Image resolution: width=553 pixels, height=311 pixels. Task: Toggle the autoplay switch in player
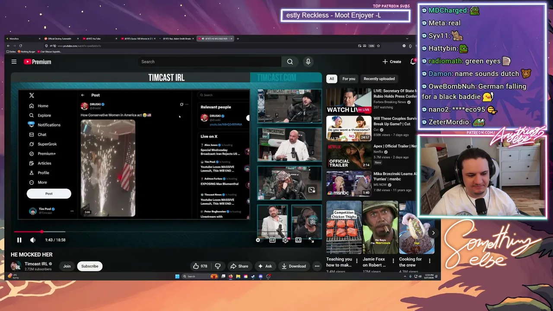click(x=258, y=240)
